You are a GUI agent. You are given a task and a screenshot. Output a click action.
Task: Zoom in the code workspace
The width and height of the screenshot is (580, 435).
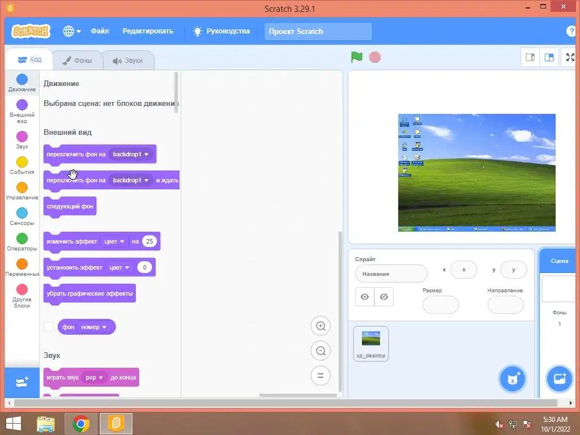[x=321, y=326]
